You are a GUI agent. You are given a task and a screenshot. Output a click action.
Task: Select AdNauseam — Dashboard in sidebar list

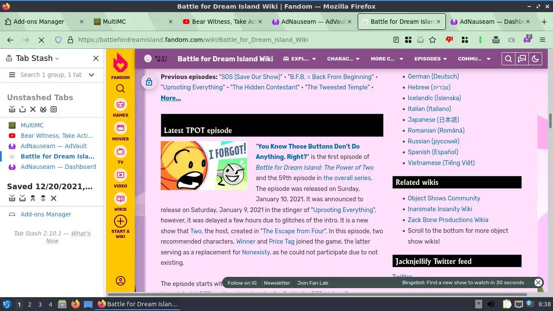point(58,167)
